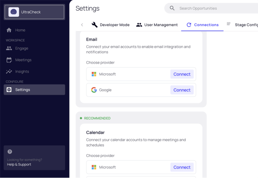
Task: Click the Email integration description text
Action: (x=138, y=49)
